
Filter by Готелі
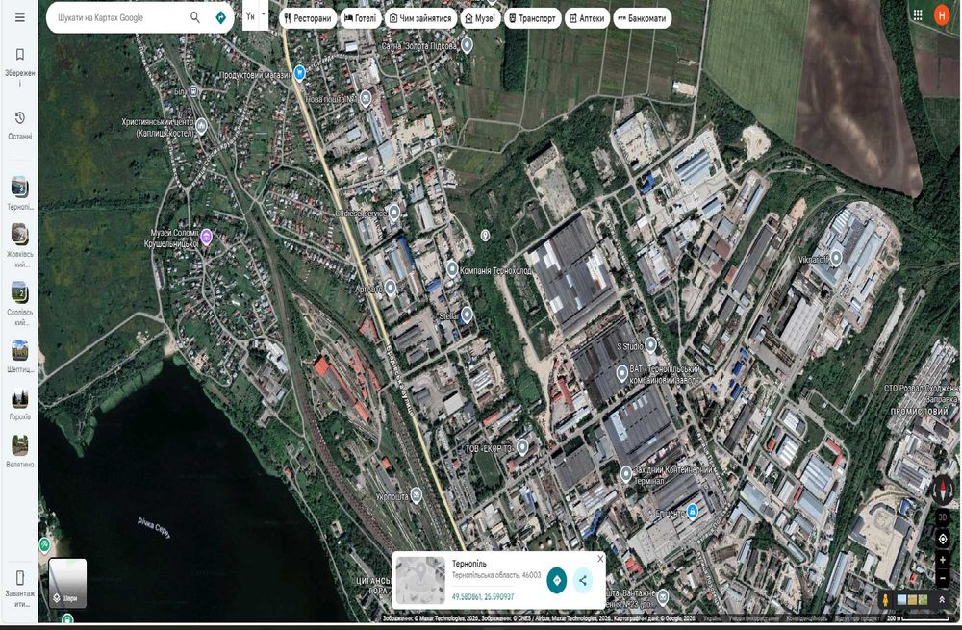pos(361,18)
